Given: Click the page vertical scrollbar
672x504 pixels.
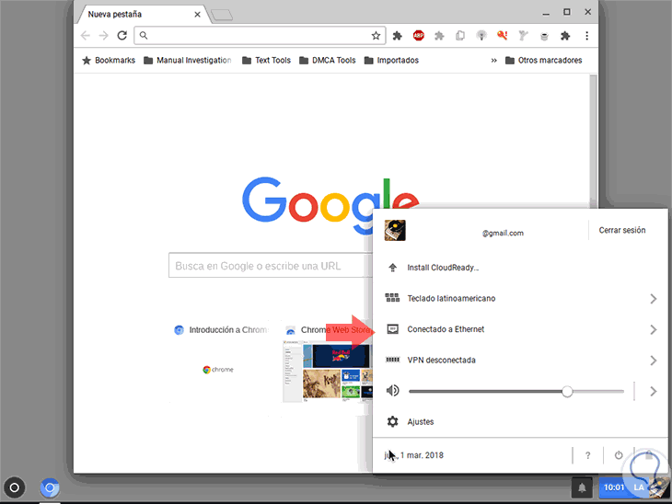Looking at the screenshot, I should (593, 142).
